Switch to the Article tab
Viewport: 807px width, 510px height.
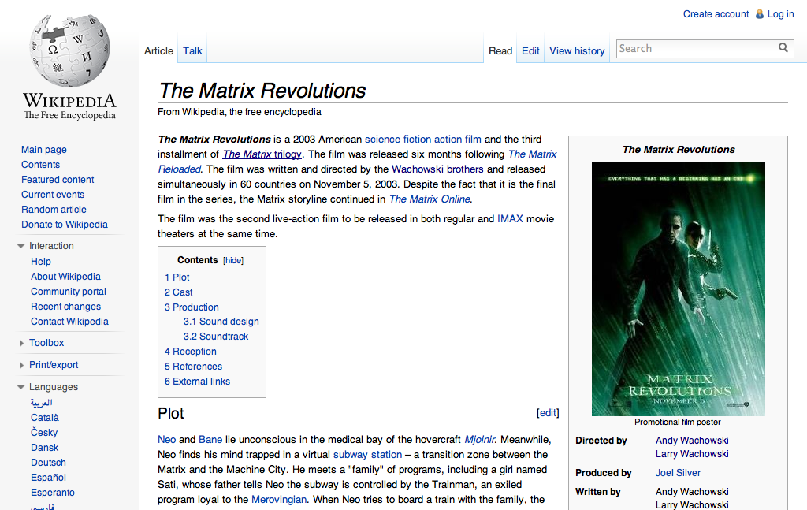158,51
